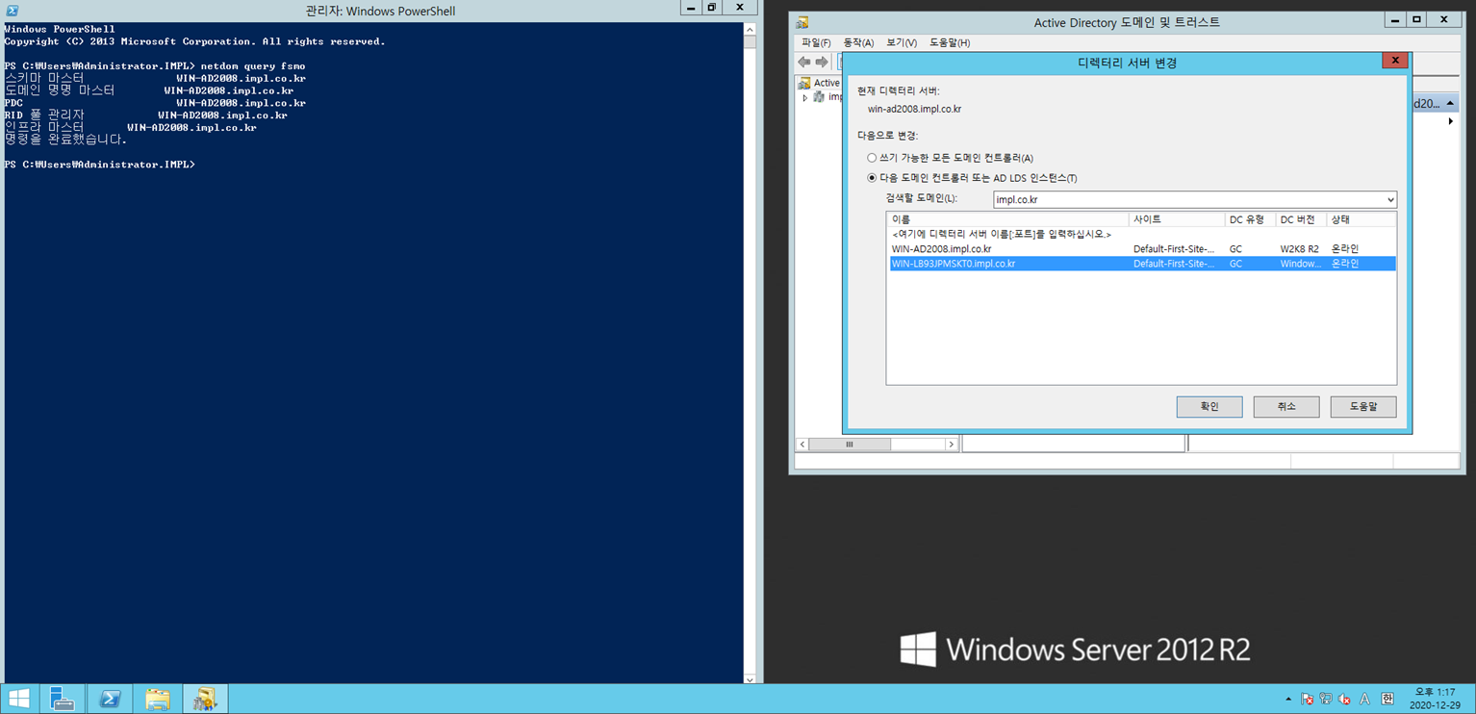Select WIN-L893JPMSKT0.impl.co.kr in the server list
The image size is (1476, 714).
[x=1141, y=264]
